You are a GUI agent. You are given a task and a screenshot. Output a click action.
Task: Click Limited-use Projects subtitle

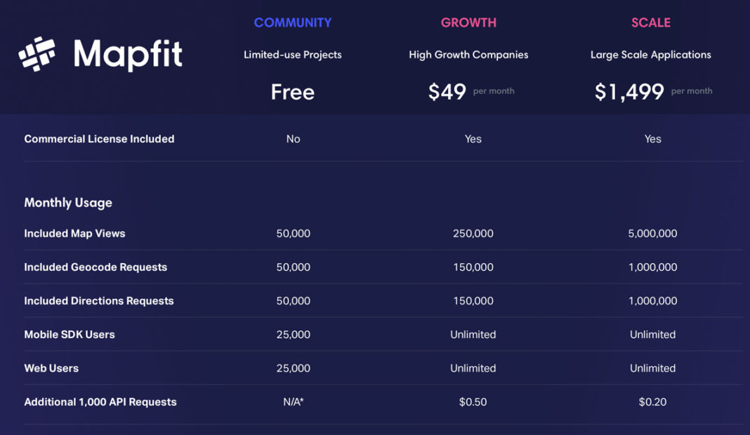coord(293,55)
